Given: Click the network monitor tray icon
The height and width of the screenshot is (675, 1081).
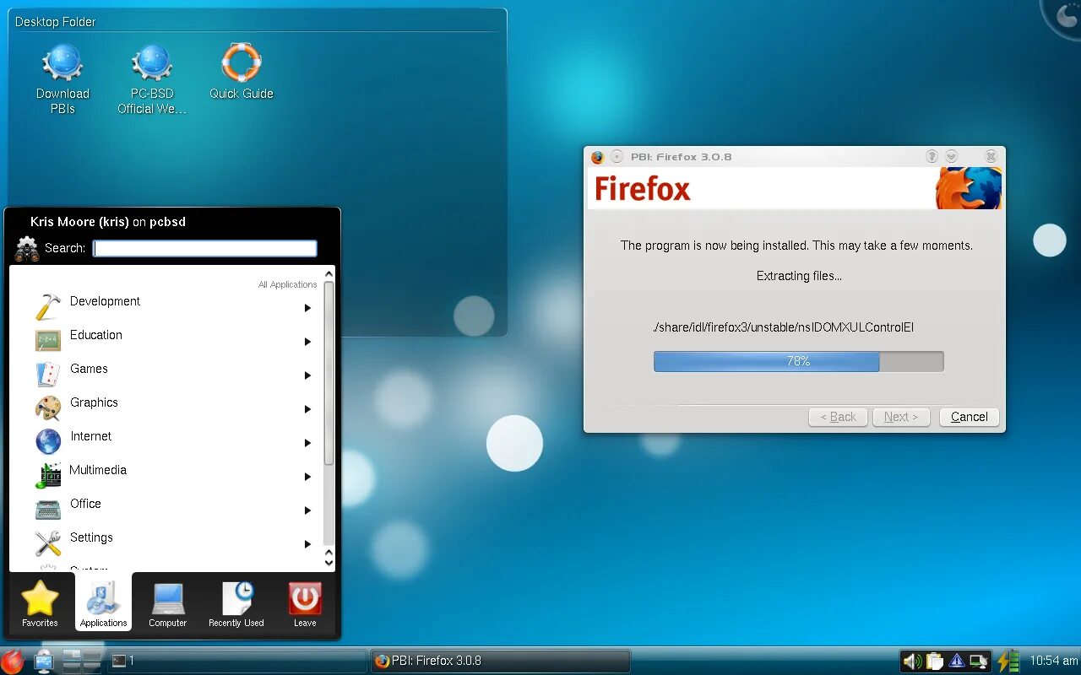Looking at the screenshot, I should tap(979, 661).
